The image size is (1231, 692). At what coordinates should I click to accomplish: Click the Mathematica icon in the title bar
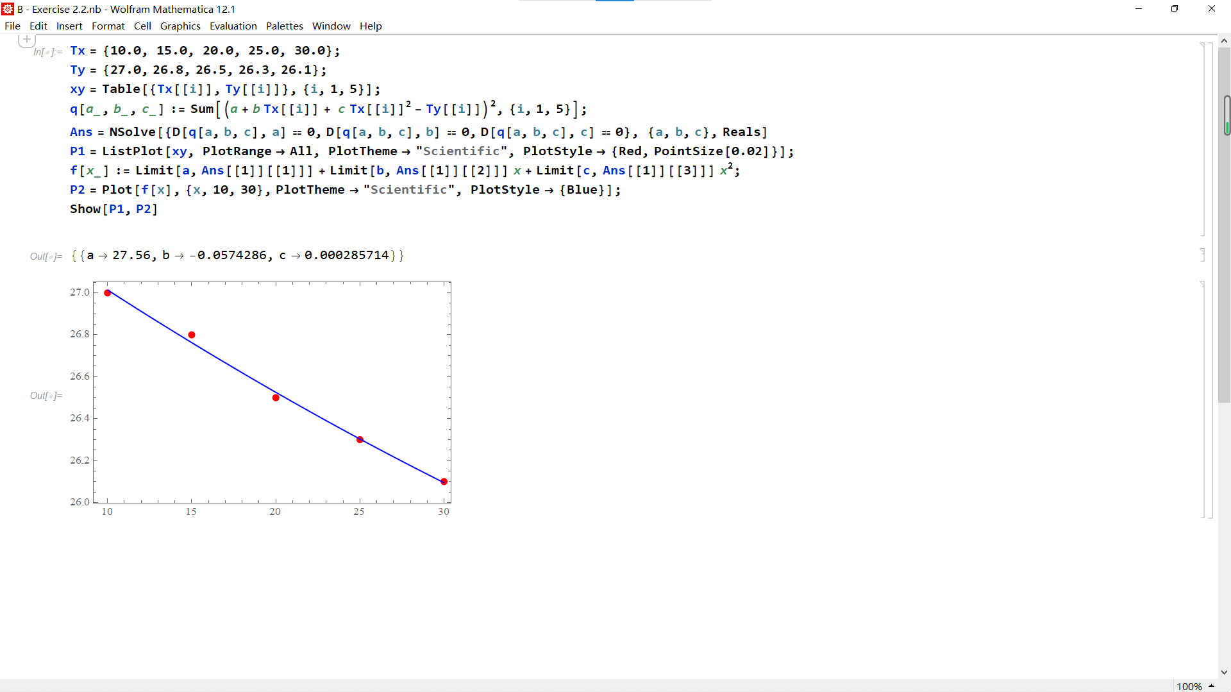(7, 9)
